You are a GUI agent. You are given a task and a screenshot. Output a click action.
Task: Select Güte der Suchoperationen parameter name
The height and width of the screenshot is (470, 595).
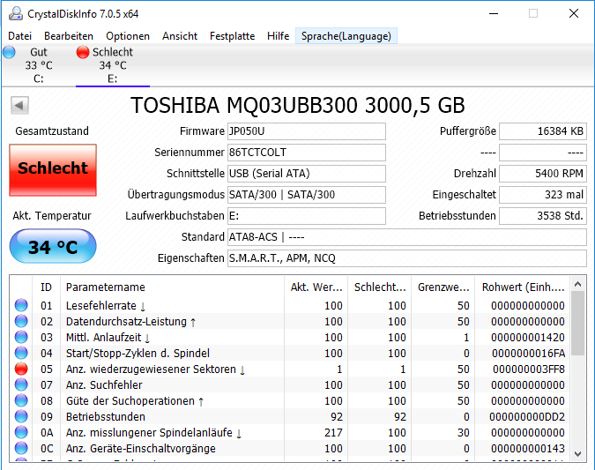[135, 401]
